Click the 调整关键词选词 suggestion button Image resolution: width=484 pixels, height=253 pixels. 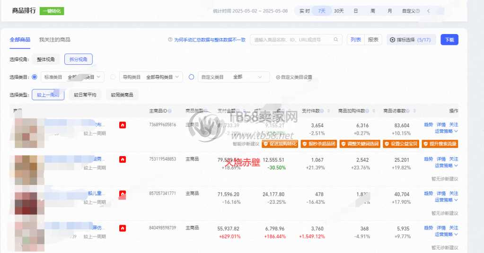coord(360,144)
